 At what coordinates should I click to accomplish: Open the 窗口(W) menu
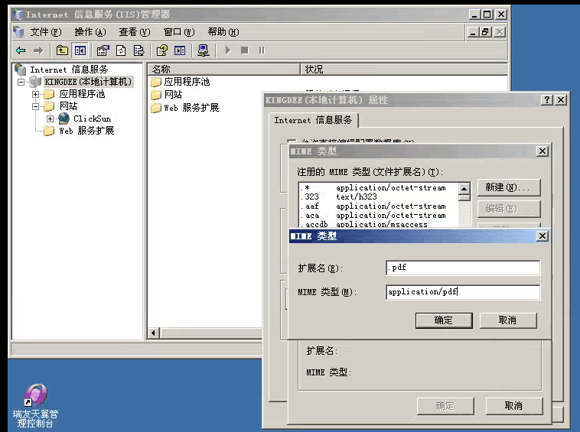[x=179, y=32]
